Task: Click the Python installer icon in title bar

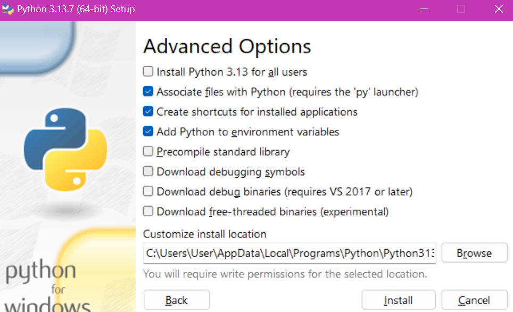Action: pos(7,9)
